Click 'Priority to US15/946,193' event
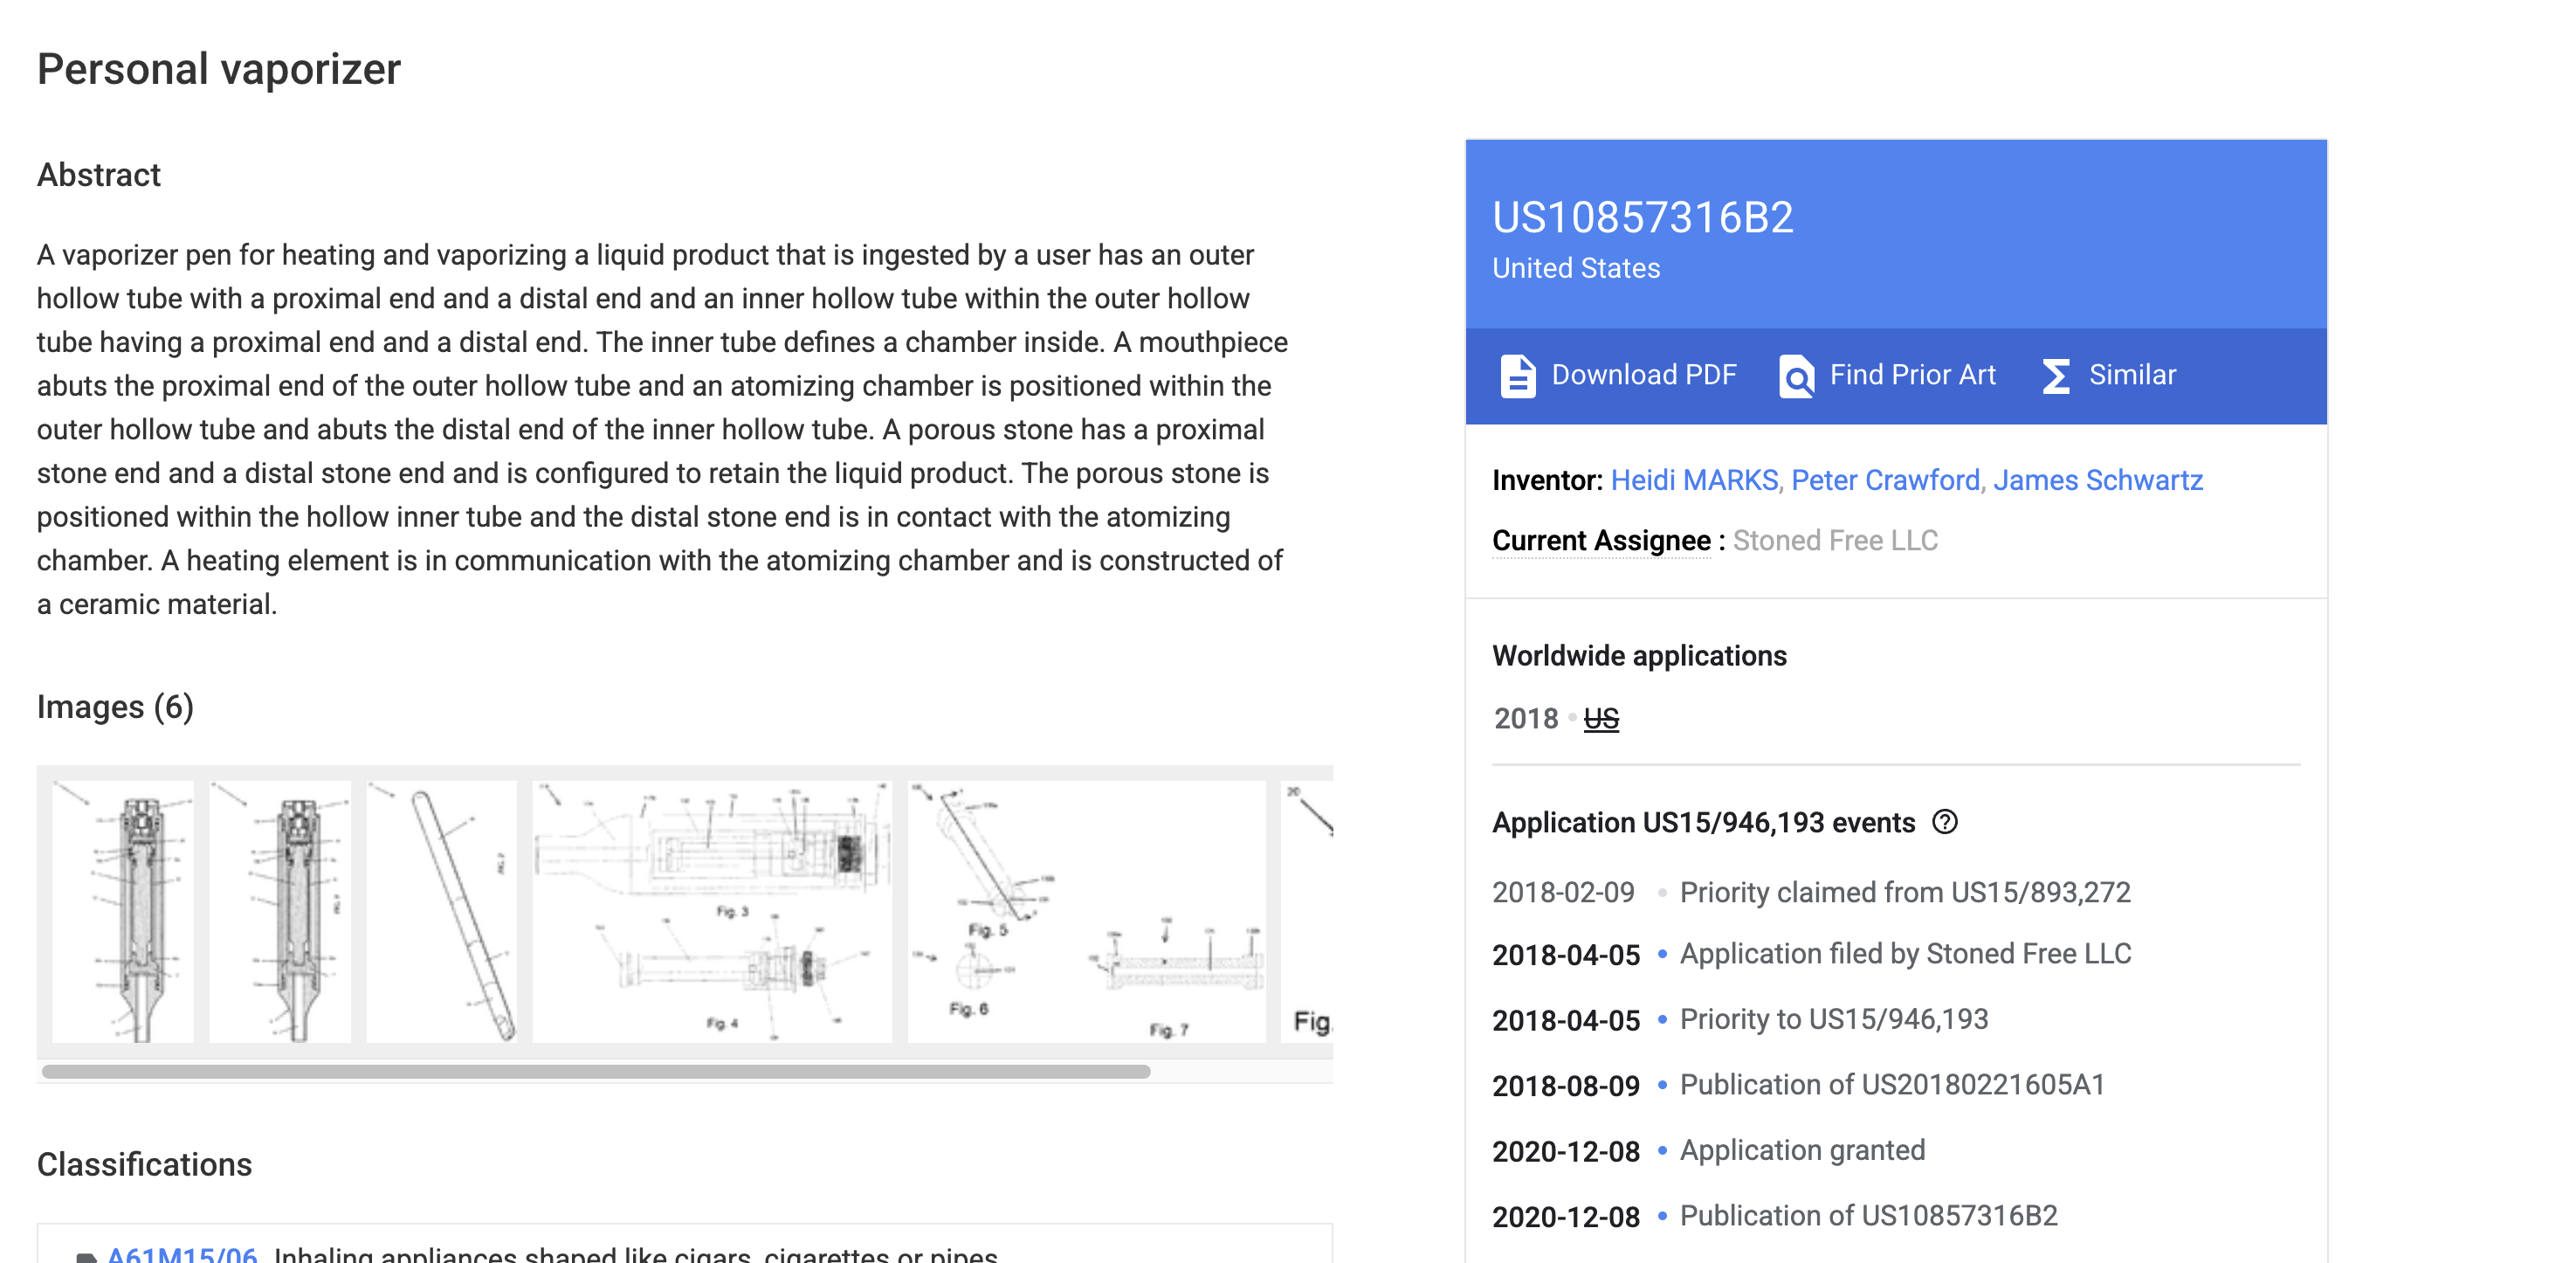 coord(1833,1019)
